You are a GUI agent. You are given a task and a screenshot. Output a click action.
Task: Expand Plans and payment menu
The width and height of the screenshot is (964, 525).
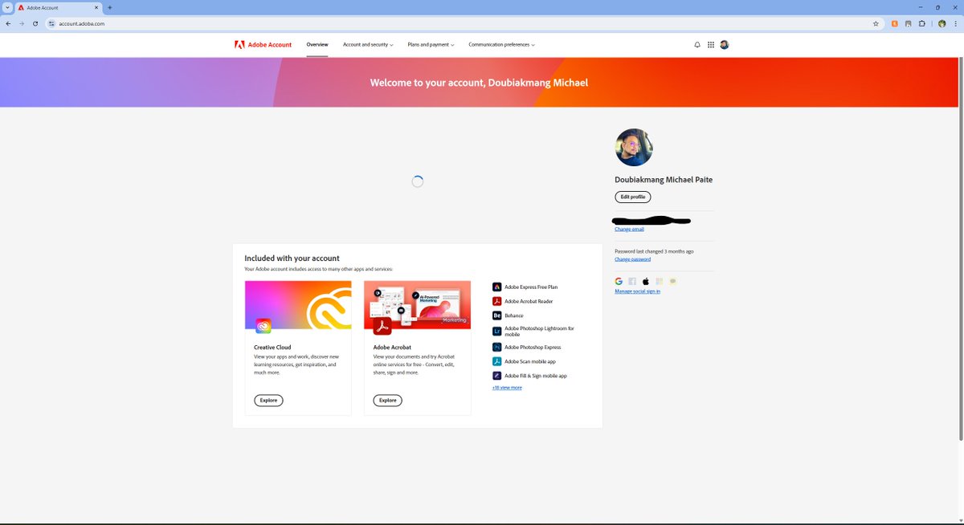point(431,45)
